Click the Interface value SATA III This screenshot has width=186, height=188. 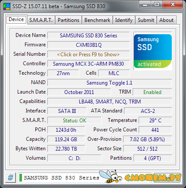point(67,111)
